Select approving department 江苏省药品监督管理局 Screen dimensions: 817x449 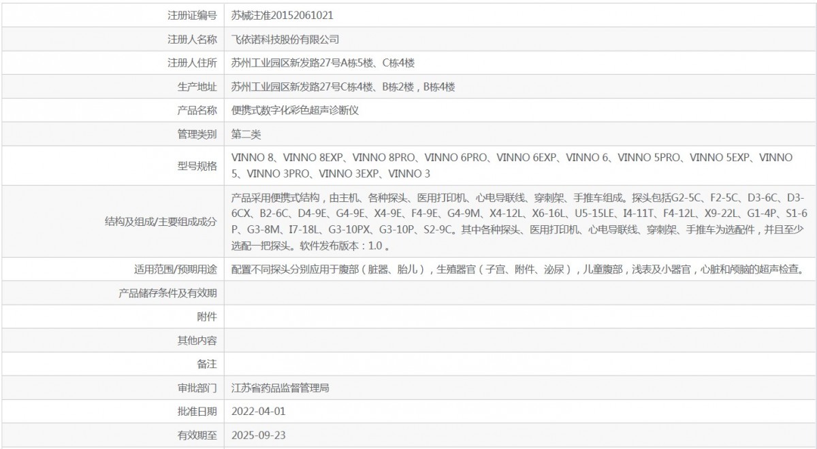point(281,388)
